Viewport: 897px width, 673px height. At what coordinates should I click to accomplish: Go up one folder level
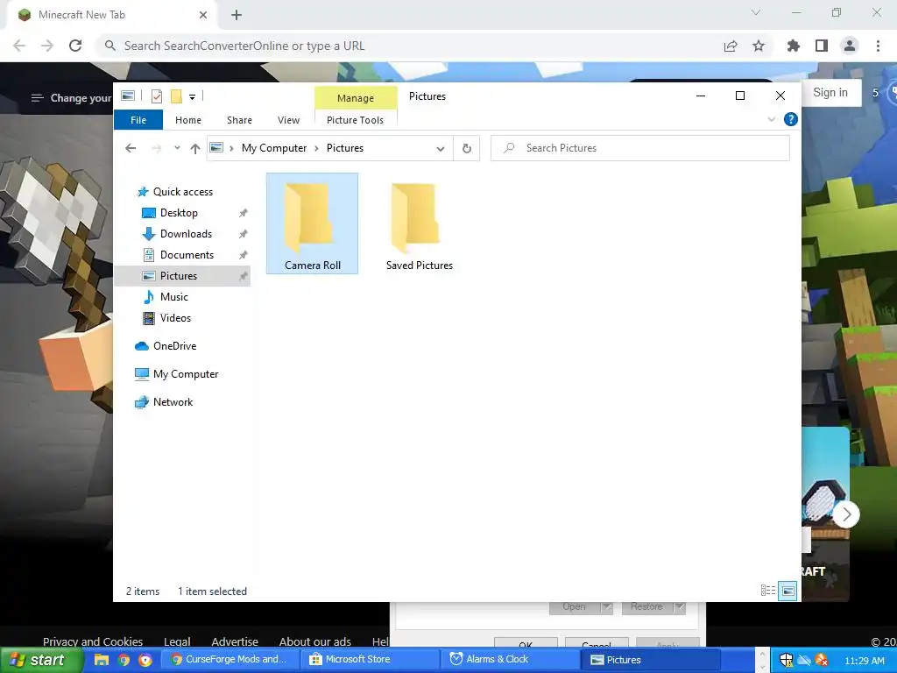(x=195, y=148)
